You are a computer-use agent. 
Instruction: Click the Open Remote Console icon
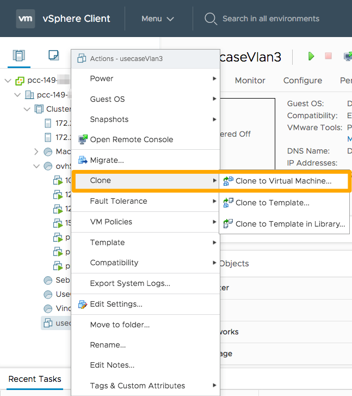83,139
